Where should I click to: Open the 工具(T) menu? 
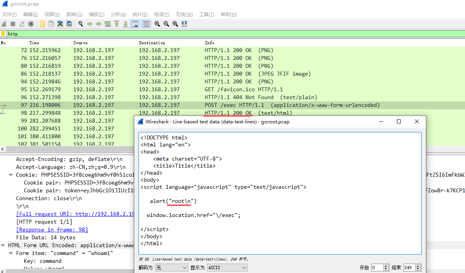[207, 14]
